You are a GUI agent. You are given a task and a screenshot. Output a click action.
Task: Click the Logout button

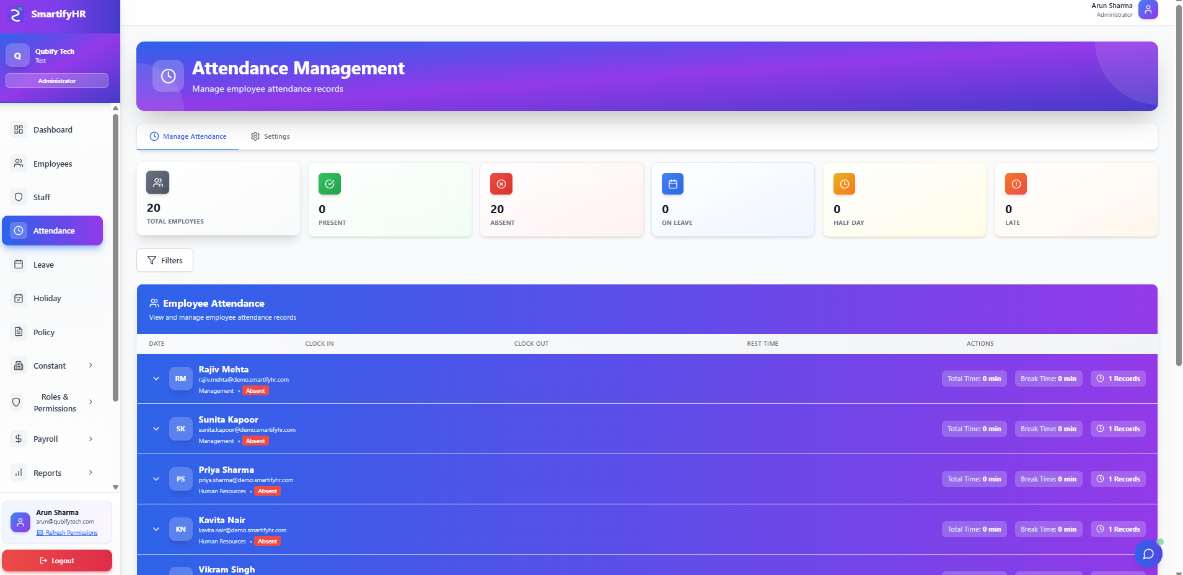(x=57, y=560)
